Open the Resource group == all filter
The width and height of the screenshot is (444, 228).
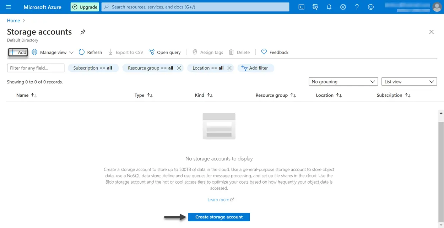coord(151,68)
